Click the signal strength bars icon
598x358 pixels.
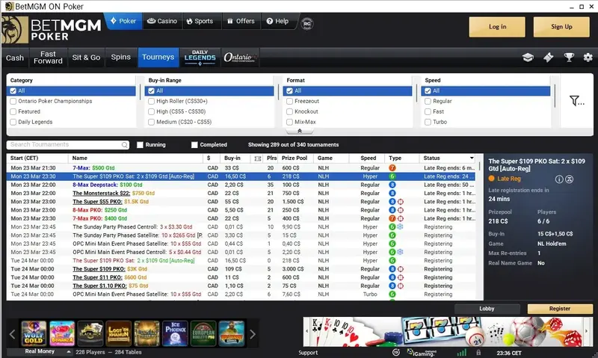click(462, 353)
